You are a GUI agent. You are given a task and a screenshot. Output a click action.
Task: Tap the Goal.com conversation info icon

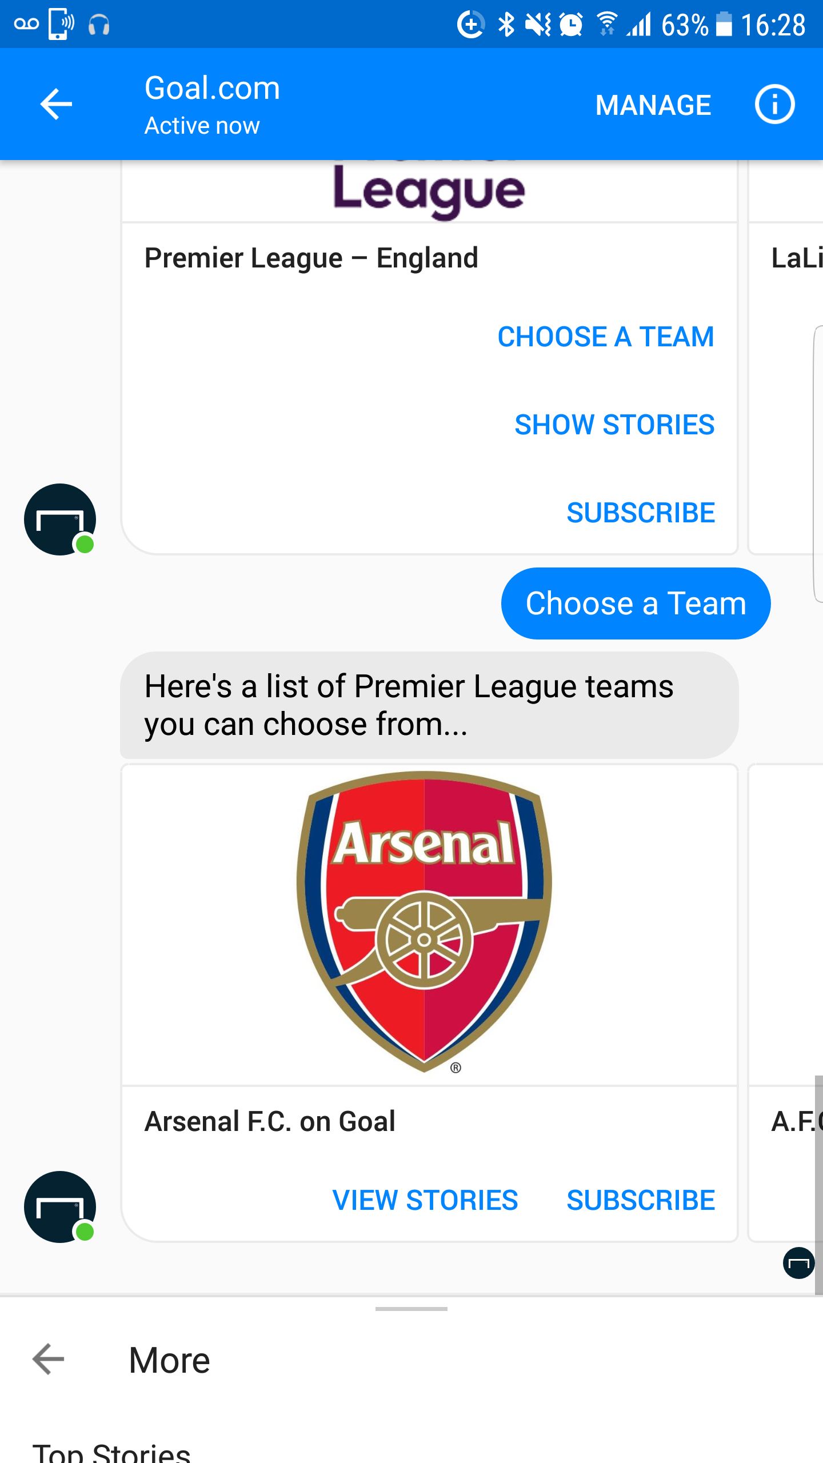(x=775, y=105)
